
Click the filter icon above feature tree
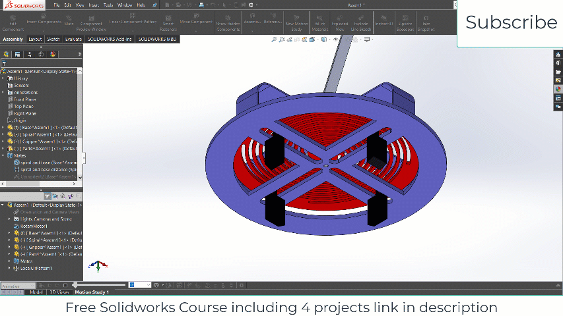(4, 63)
